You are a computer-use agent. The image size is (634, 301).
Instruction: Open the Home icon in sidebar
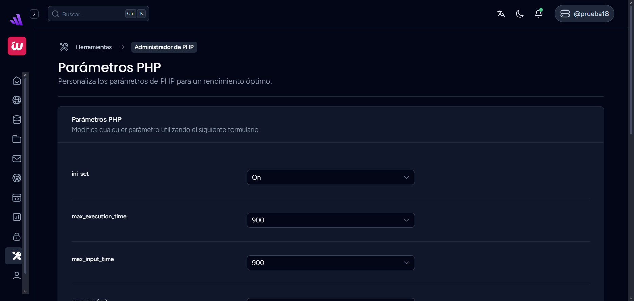17,81
